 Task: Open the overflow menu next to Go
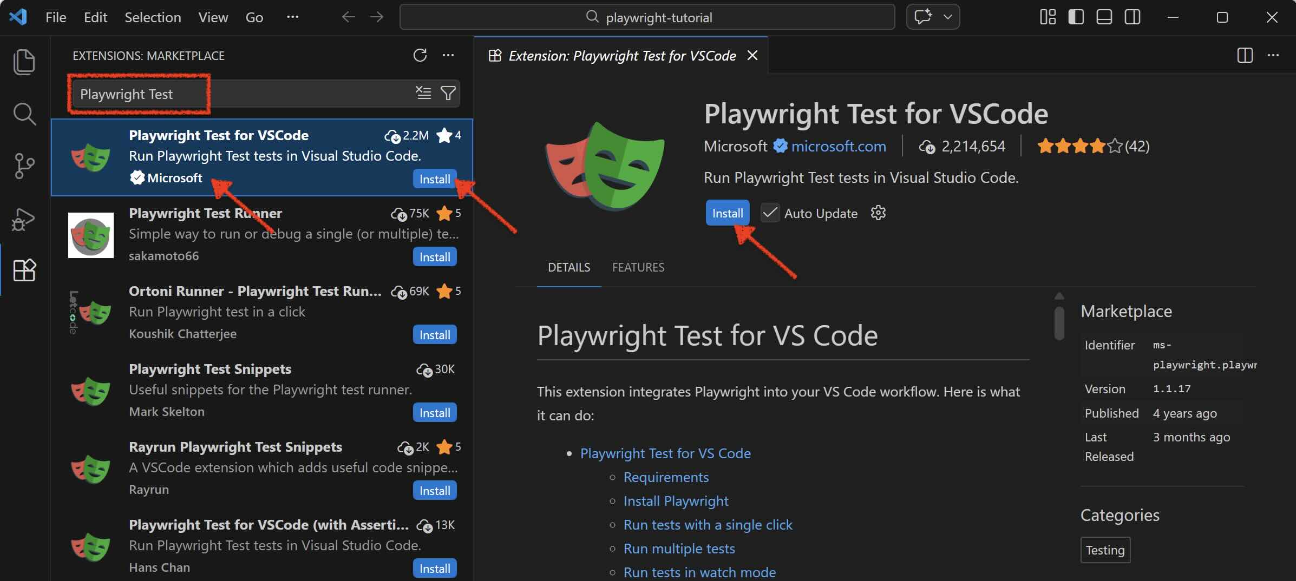click(293, 17)
